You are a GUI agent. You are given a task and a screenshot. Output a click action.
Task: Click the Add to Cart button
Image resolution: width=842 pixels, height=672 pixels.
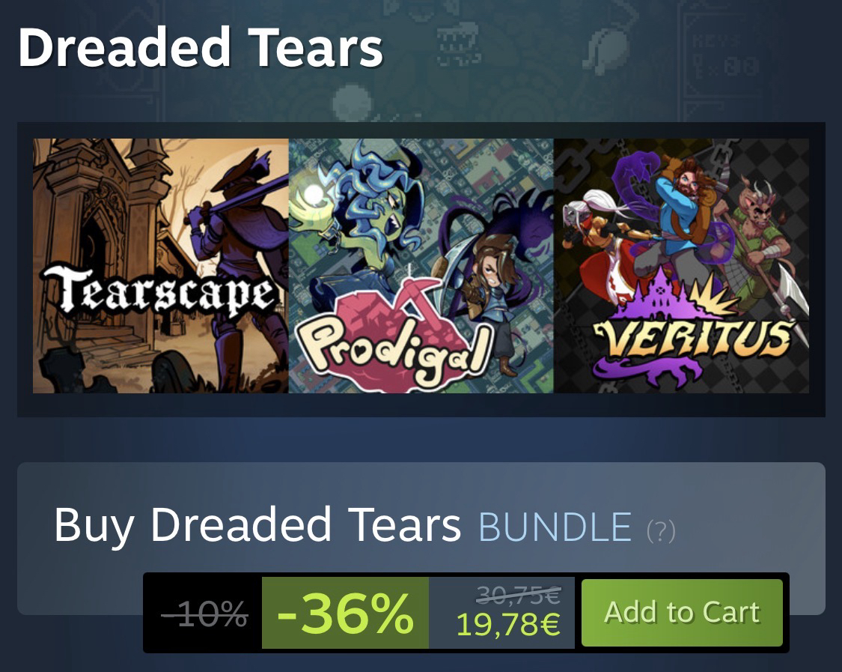pyautogui.click(x=682, y=612)
